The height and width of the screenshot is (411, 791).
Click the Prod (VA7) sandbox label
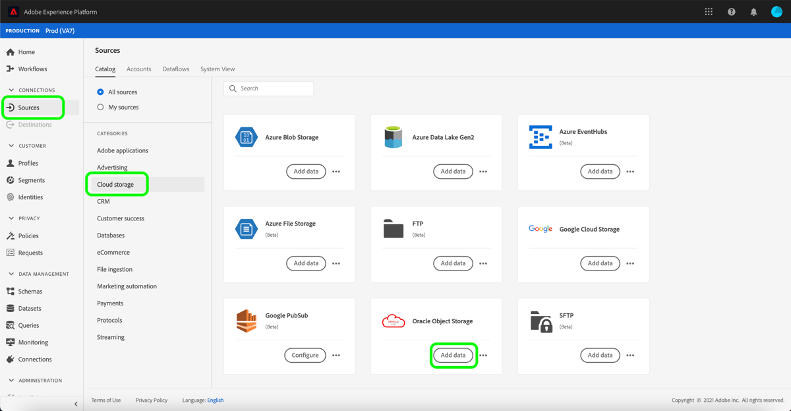coord(60,31)
